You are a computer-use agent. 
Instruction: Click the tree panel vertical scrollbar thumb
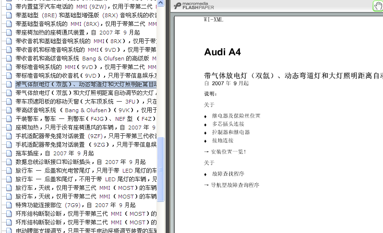click(160, 169)
